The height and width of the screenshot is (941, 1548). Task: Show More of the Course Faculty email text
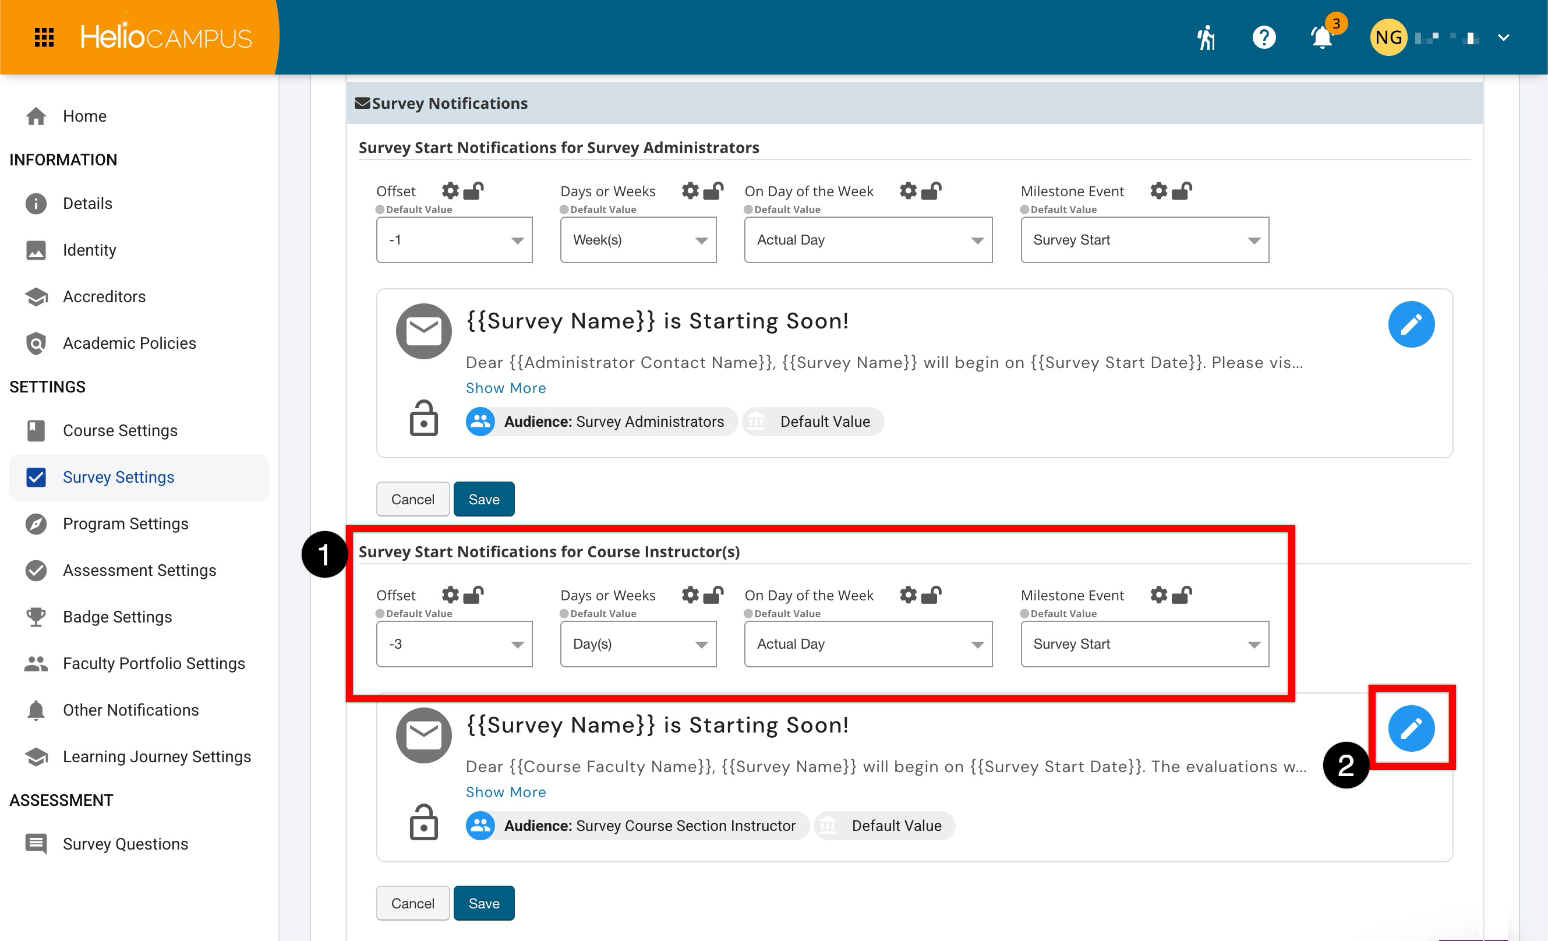click(x=506, y=792)
